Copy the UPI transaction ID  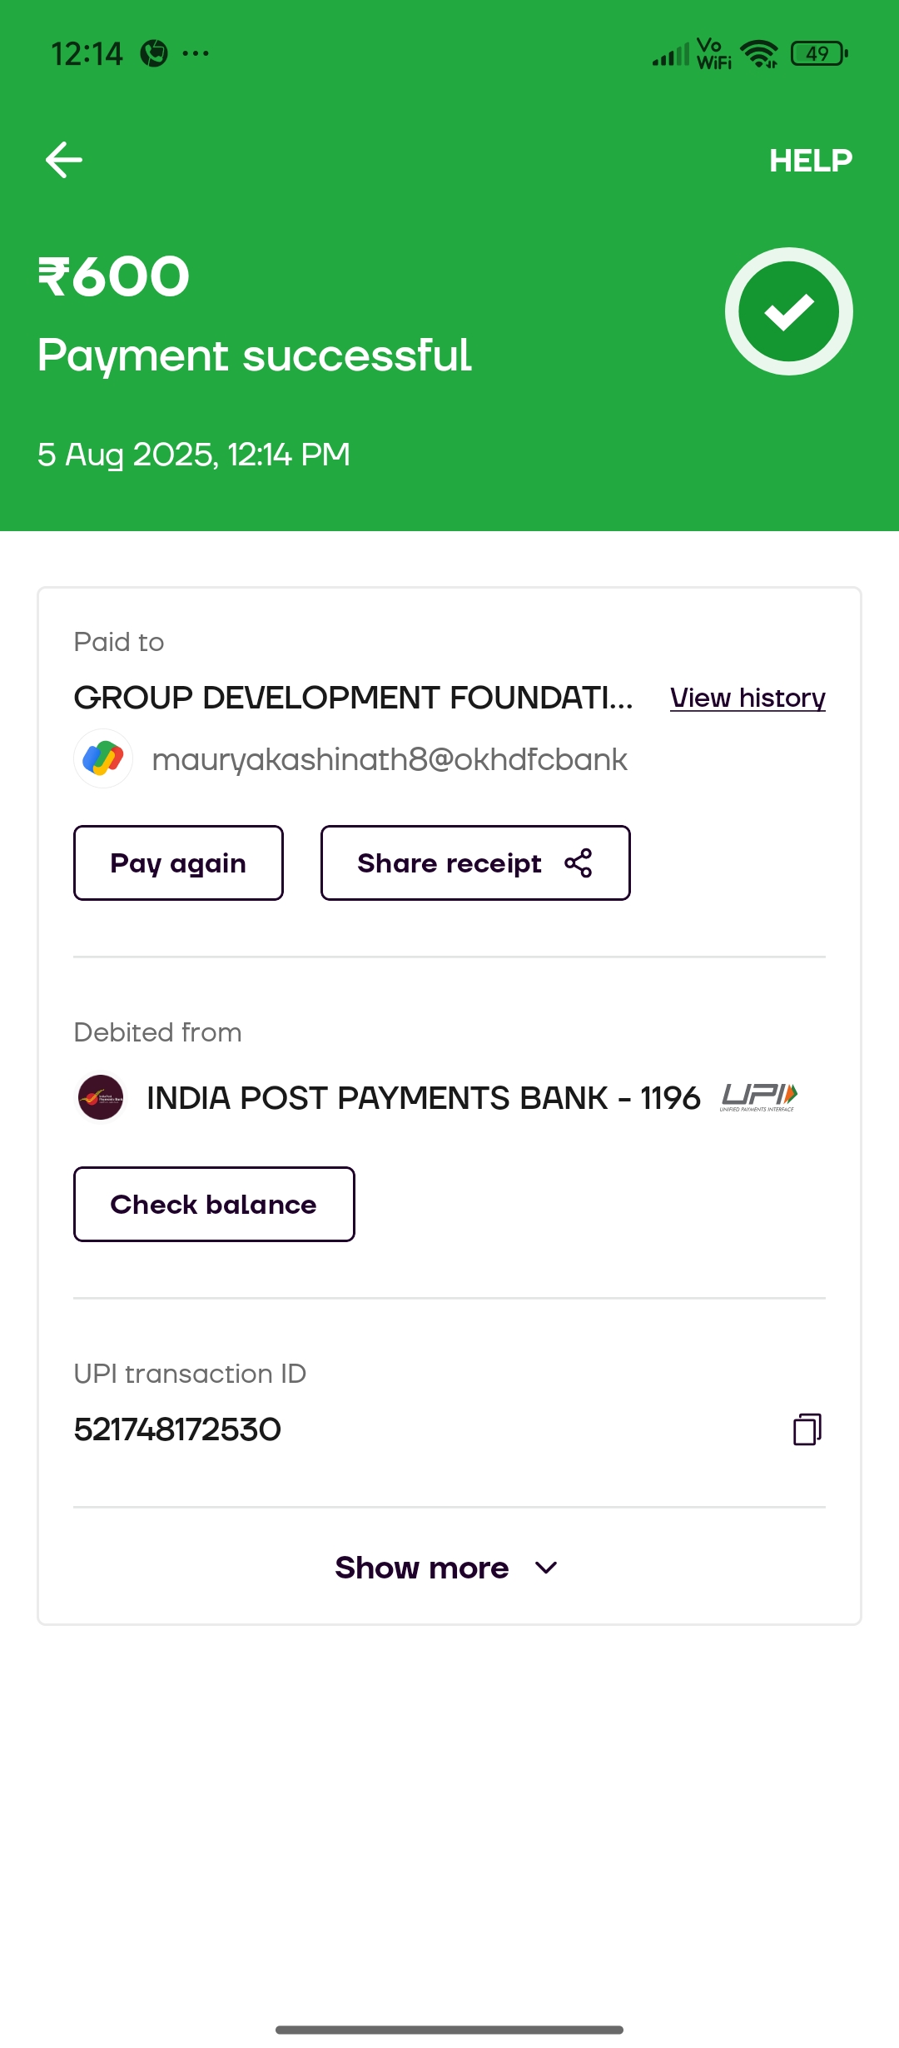pos(807,1429)
